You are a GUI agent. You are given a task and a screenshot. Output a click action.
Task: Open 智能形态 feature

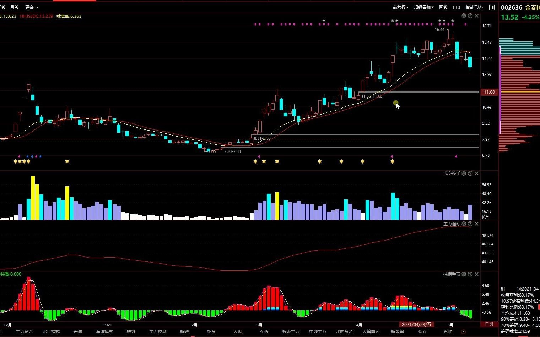[474, 7]
